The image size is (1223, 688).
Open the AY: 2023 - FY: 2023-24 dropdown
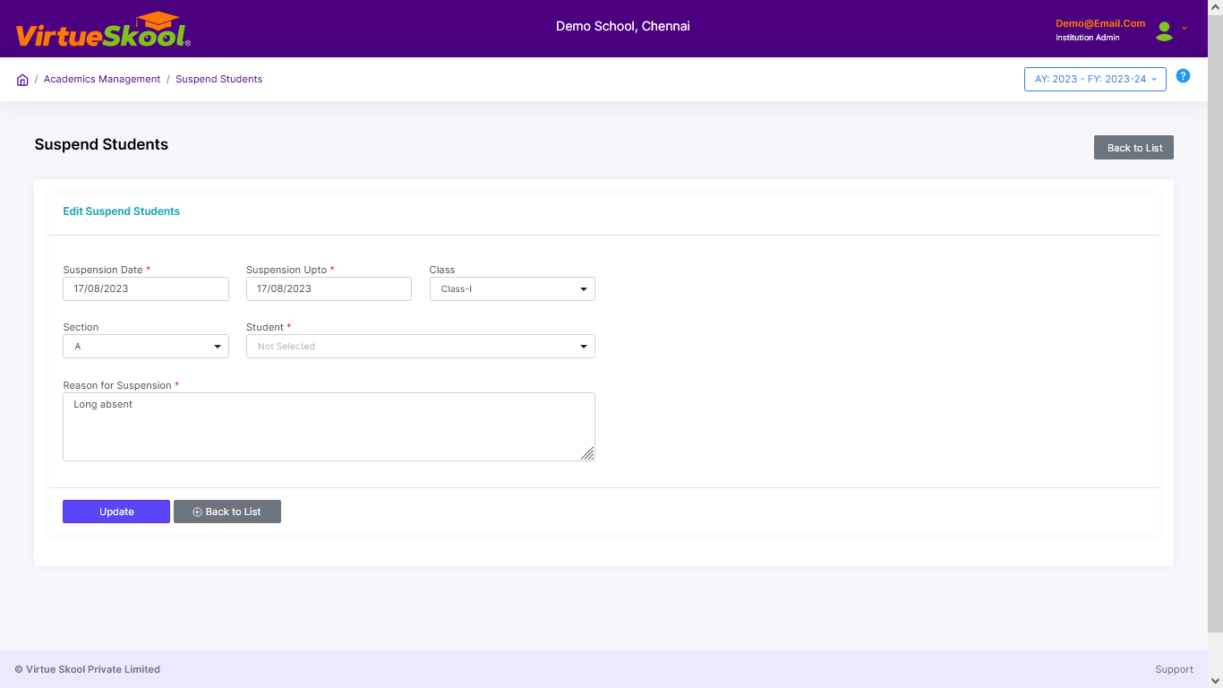pos(1095,79)
